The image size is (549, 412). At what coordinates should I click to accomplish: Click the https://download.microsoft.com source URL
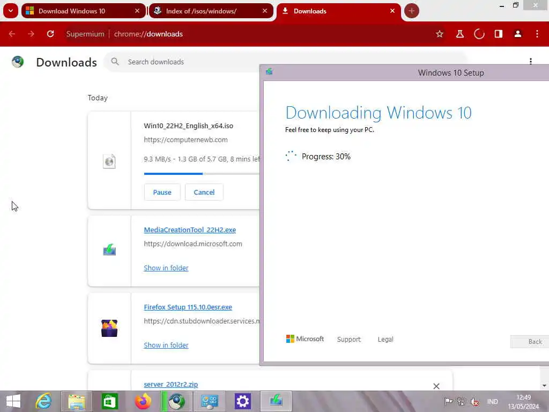coord(193,244)
